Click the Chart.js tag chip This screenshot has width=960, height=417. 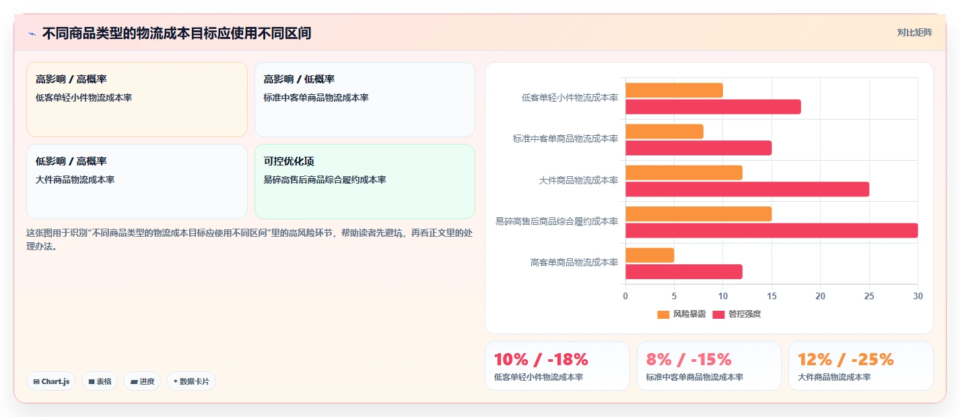tap(51, 381)
